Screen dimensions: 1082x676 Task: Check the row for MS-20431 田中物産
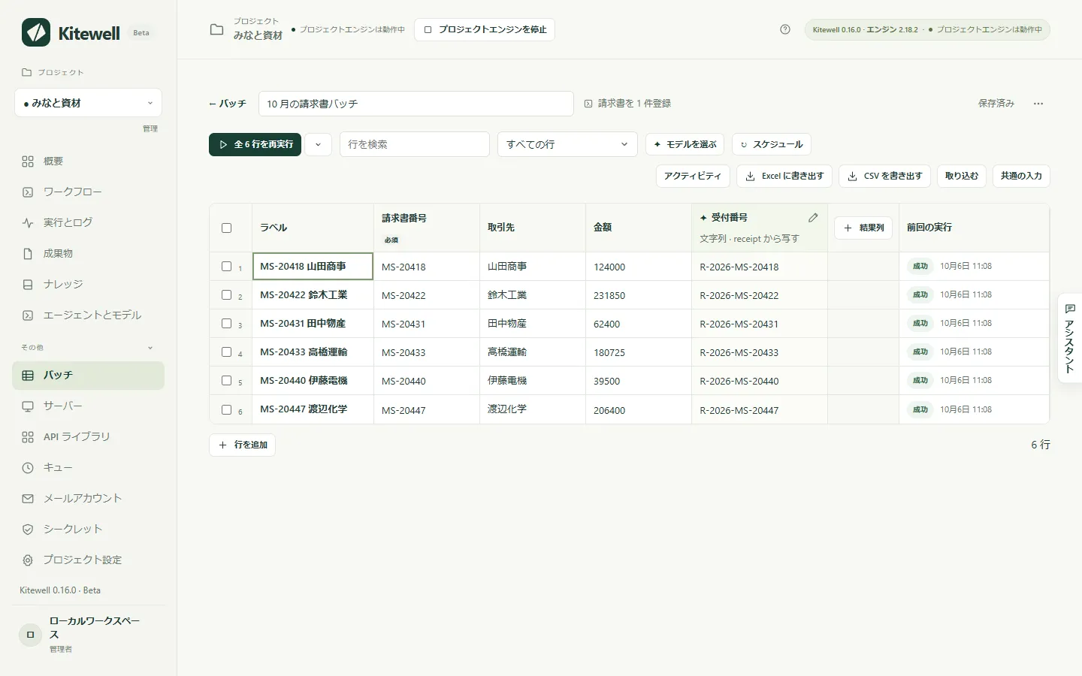click(x=226, y=323)
